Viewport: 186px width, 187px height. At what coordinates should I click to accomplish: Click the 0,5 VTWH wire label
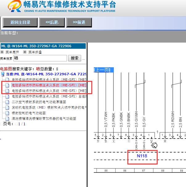[x=106, y=119]
